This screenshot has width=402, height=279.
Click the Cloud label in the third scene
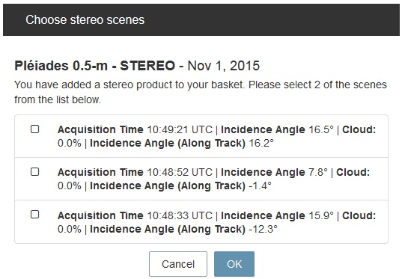point(359,215)
